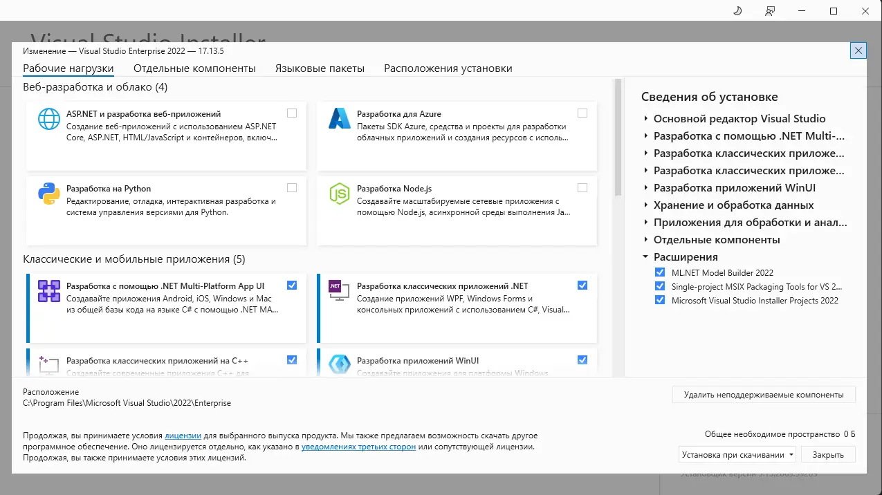Uncheck ML.NET Model Builder 2022
The width and height of the screenshot is (882, 495).
[x=659, y=272]
